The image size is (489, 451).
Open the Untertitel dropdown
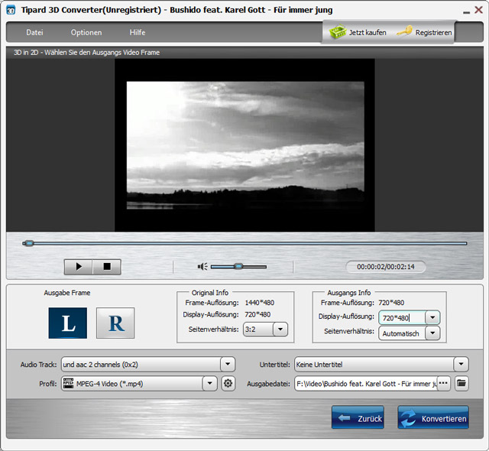point(461,365)
